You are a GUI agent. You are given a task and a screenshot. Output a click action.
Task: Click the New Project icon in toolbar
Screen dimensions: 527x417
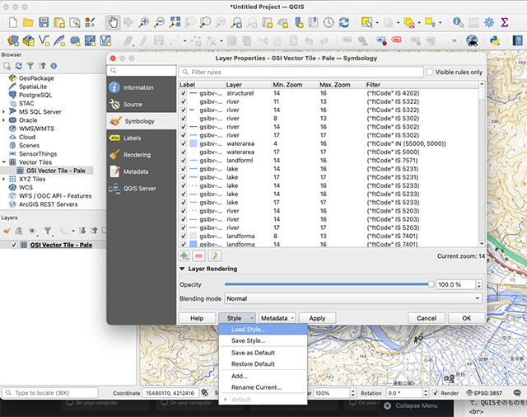pyautogui.click(x=13, y=22)
